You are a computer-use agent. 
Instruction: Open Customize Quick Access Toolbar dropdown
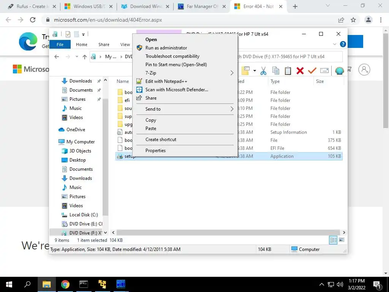[x=83, y=35]
